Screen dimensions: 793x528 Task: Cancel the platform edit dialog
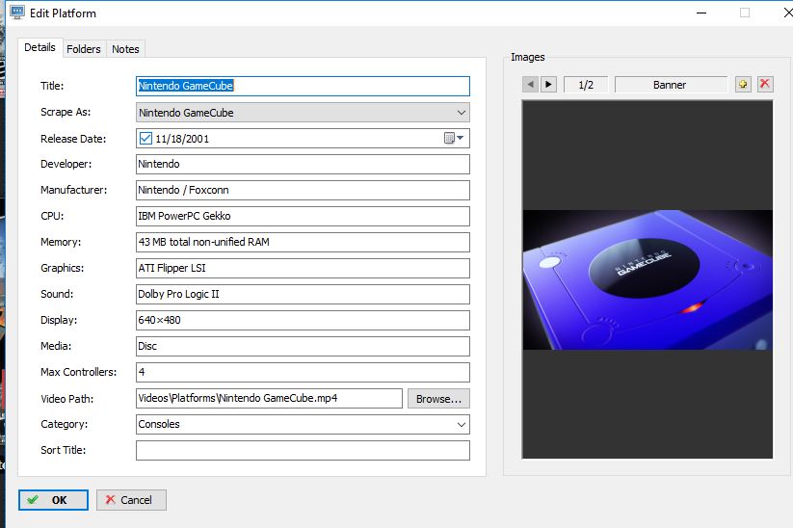(x=131, y=500)
